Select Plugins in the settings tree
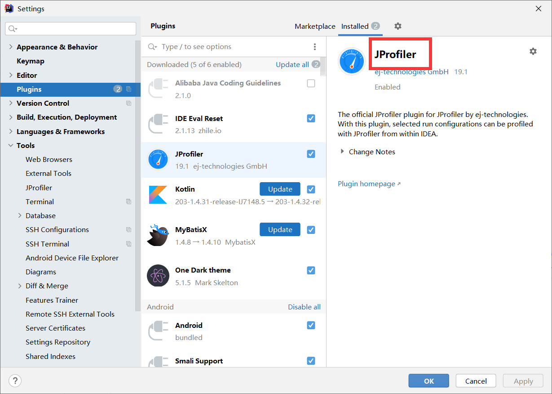Viewport: 552px width, 394px height. click(70, 89)
